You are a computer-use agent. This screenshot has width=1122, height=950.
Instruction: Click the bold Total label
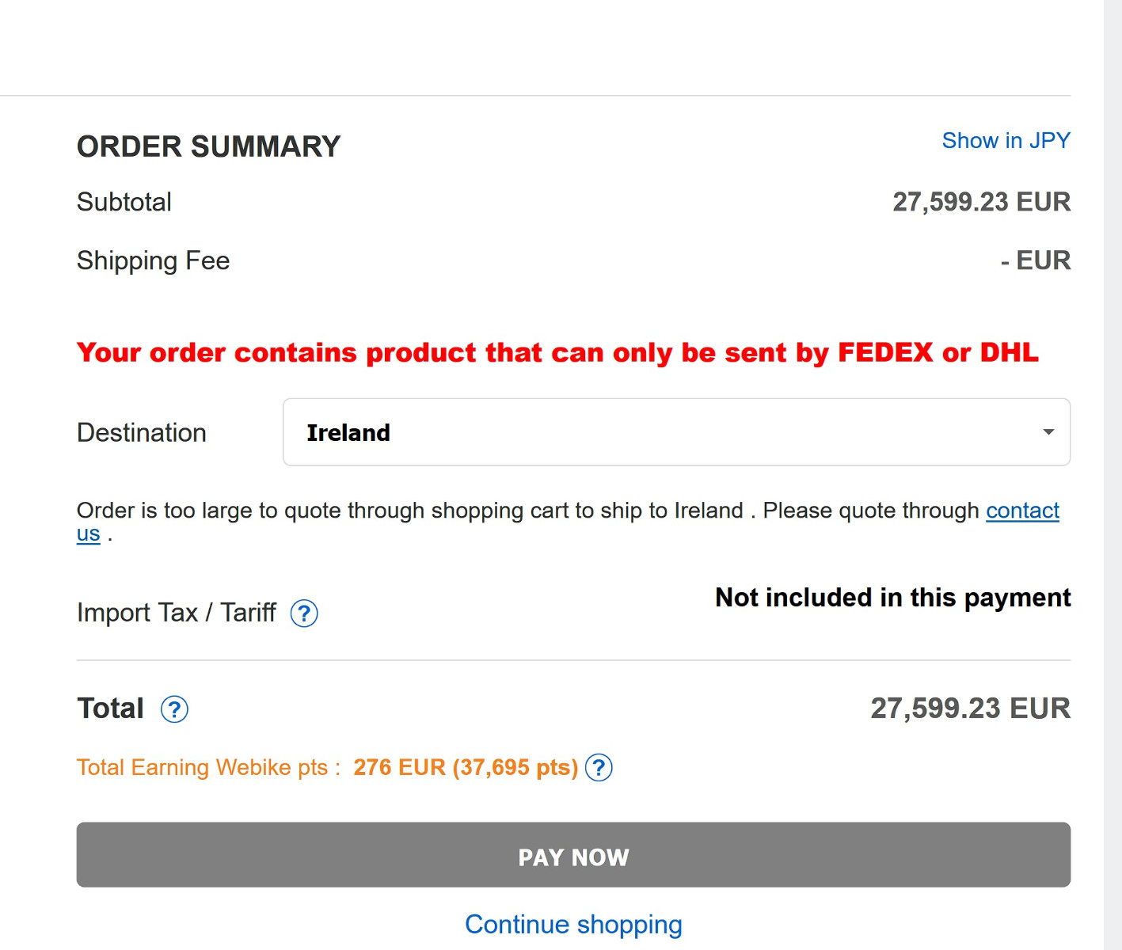click(x=110, y=709)
